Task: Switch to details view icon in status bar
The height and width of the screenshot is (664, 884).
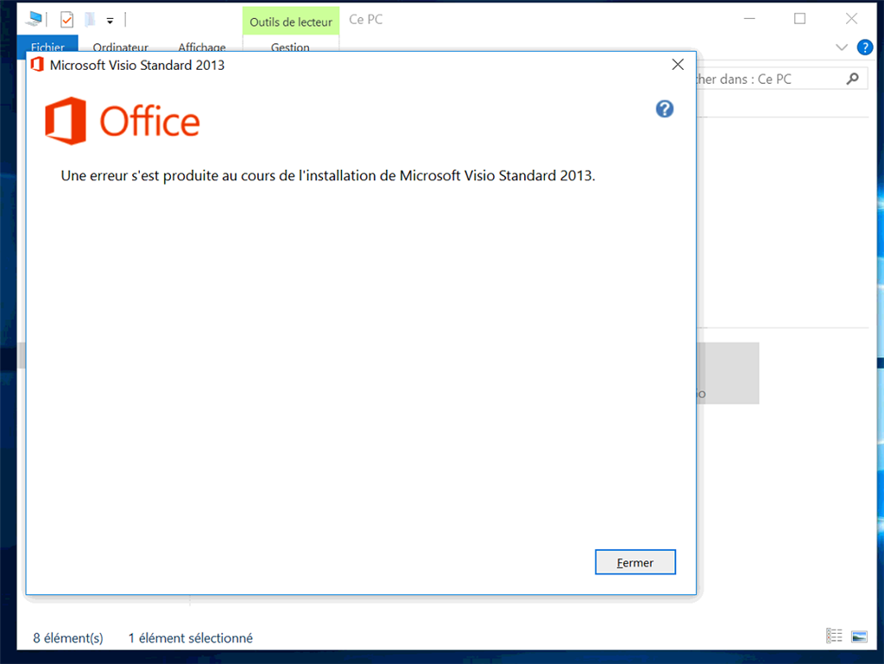Action: (x=834, y=636)
